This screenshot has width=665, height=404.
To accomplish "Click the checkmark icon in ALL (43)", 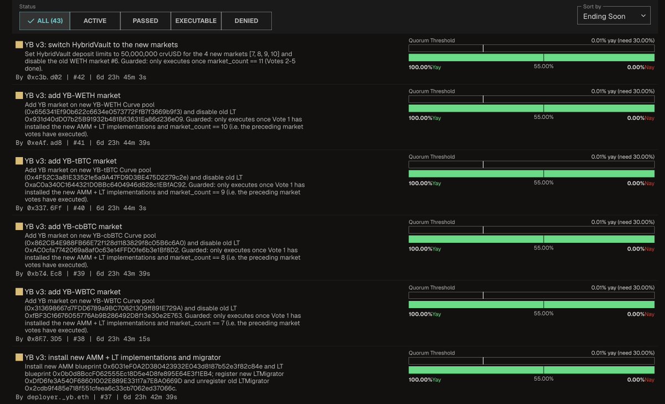I will pyautogui.click(x=31, y=21).
